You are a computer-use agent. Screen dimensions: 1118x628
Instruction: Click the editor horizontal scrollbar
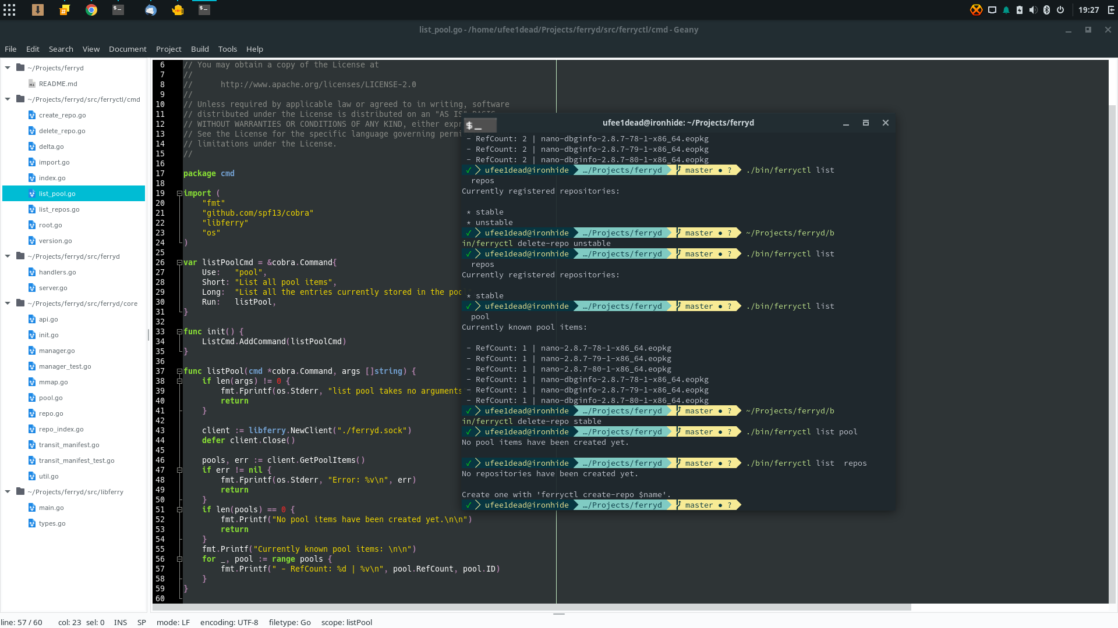pyautogui.click(x=532, y=607)
